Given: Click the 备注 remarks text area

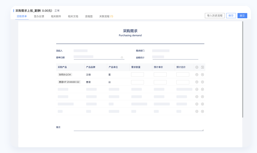Looking at the screenshot, I should click(x=138, y=128).
